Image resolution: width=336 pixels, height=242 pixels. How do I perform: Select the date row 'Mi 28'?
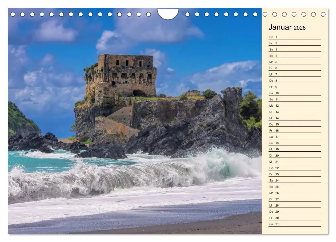click(295, 205)
